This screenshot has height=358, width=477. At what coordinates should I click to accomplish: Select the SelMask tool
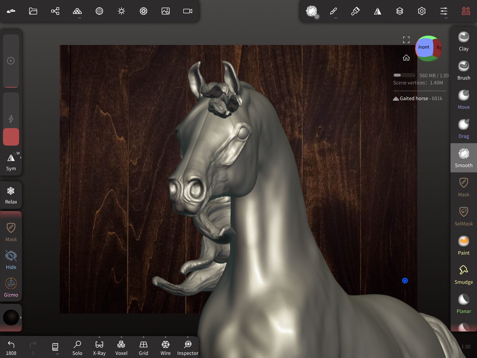463,216
